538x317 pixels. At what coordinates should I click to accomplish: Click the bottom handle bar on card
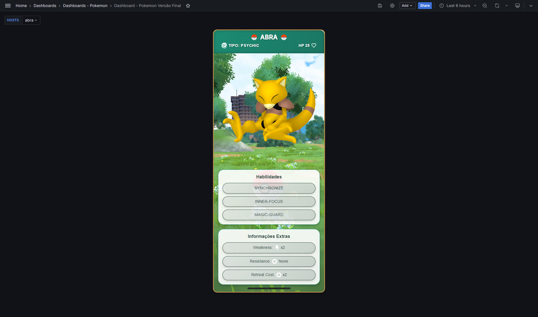(x=269, y=288)
